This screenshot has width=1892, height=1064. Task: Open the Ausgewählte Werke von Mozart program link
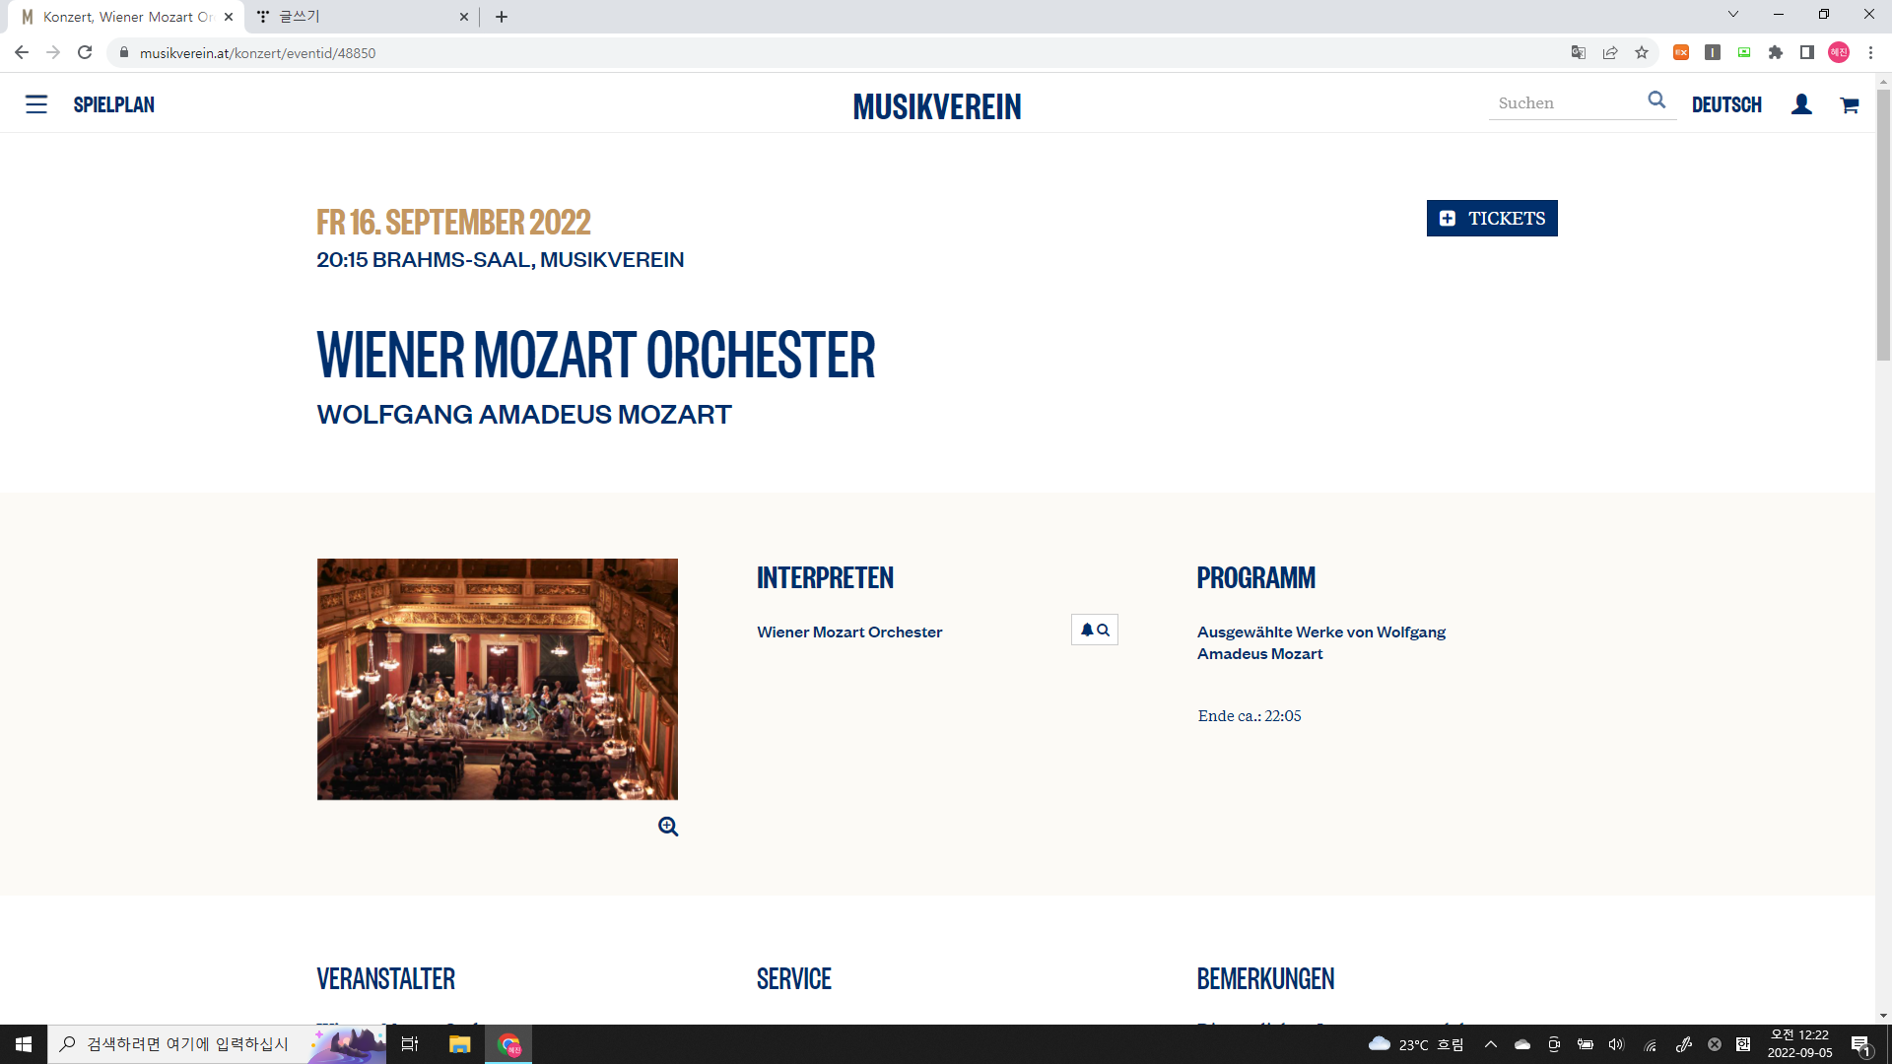click(x=1321, y=642)
